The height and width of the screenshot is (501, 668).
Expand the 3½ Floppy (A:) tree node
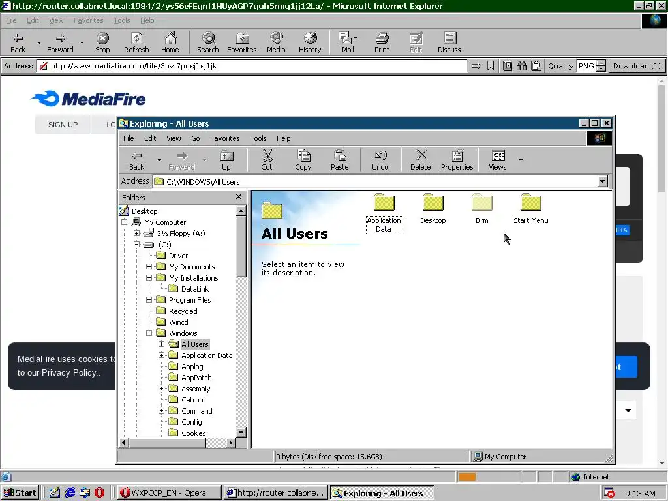pos(136,234)
